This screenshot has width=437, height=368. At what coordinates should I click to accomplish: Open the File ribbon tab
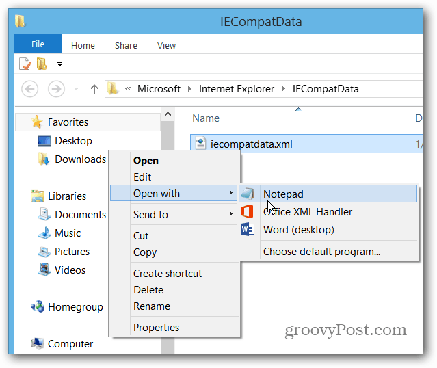click(x=38, y=44)
